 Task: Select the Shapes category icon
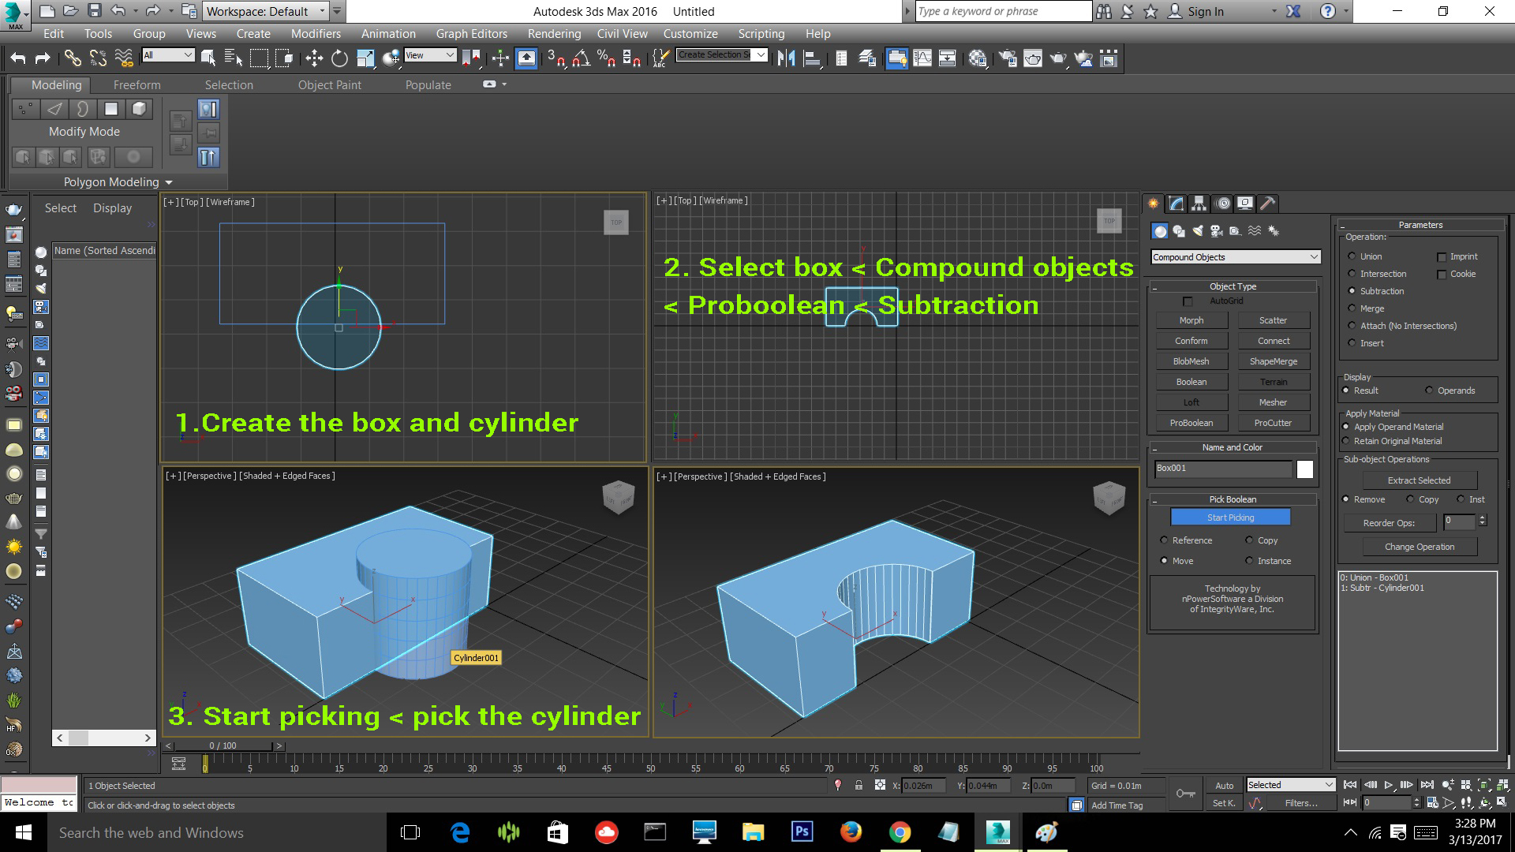(x=1180, y=230)
